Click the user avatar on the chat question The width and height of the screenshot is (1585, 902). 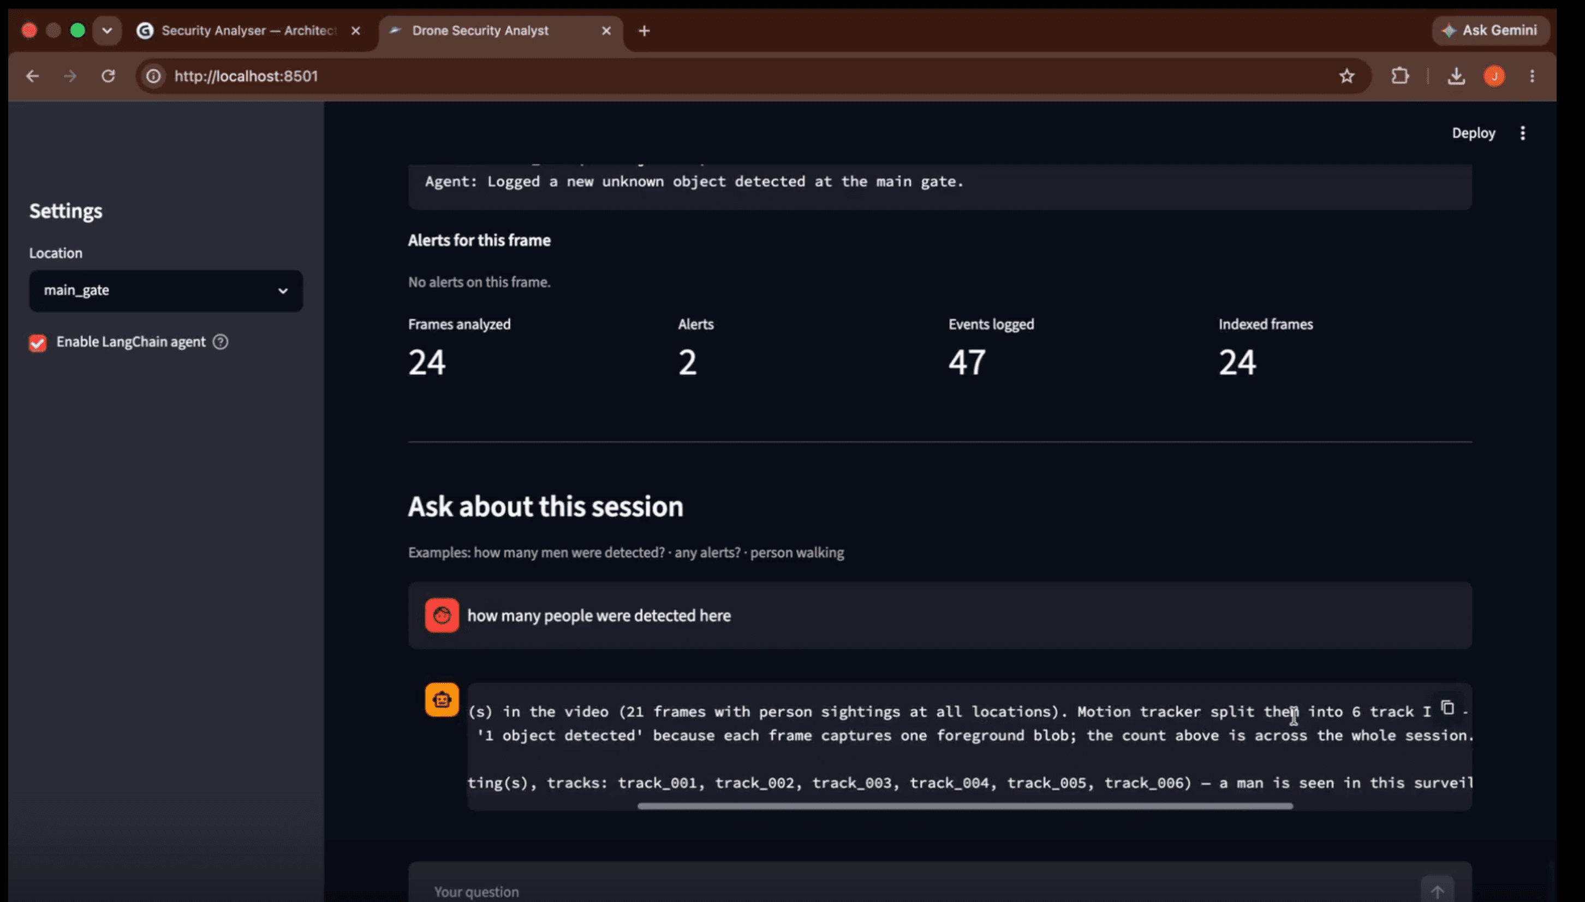coord(442,615)
